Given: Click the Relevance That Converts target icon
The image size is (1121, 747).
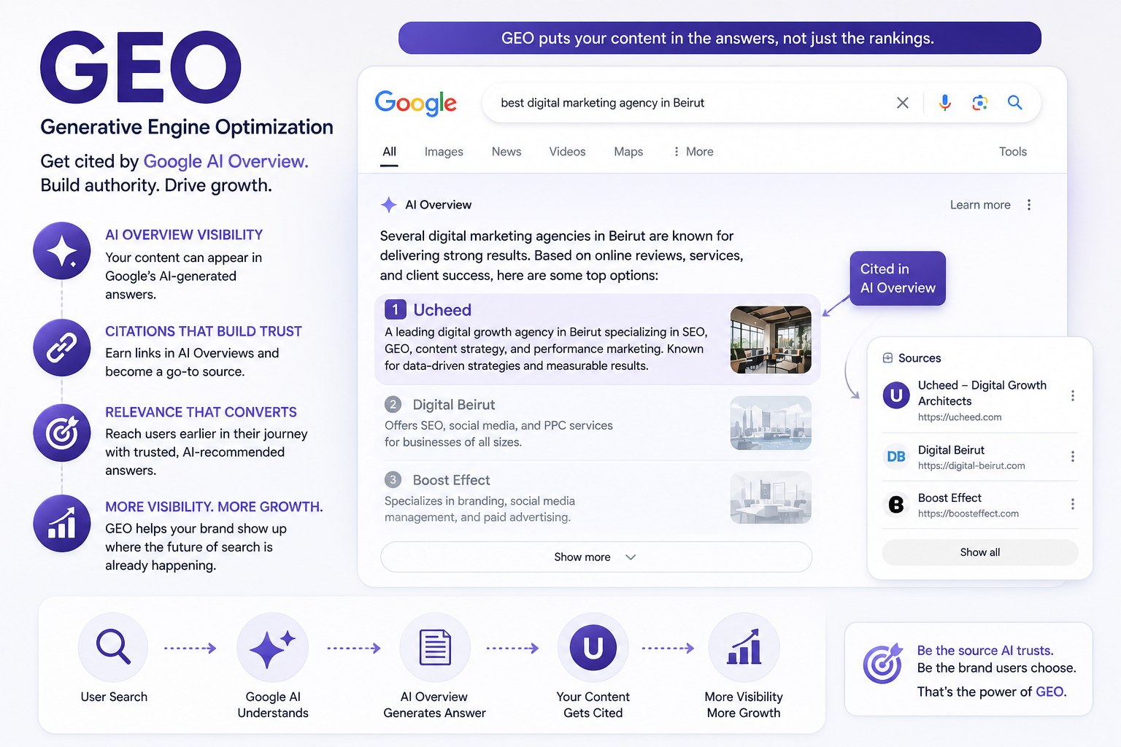Looking at the screenshot, I should click(62, 433).
